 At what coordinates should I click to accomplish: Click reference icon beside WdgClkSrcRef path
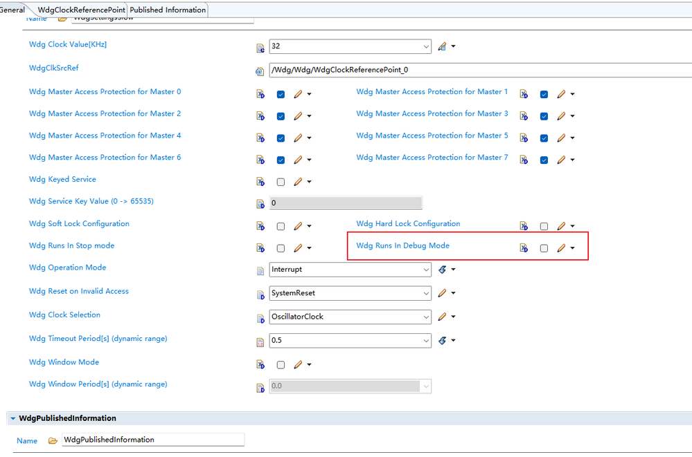point(260,71)
